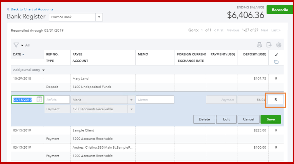The image size is (294, 164).
Task: Save the transaction with Save button
Action: point(271,119)
